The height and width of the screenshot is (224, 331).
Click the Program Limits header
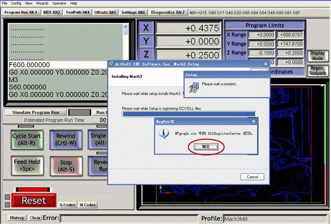coord(265,25)
